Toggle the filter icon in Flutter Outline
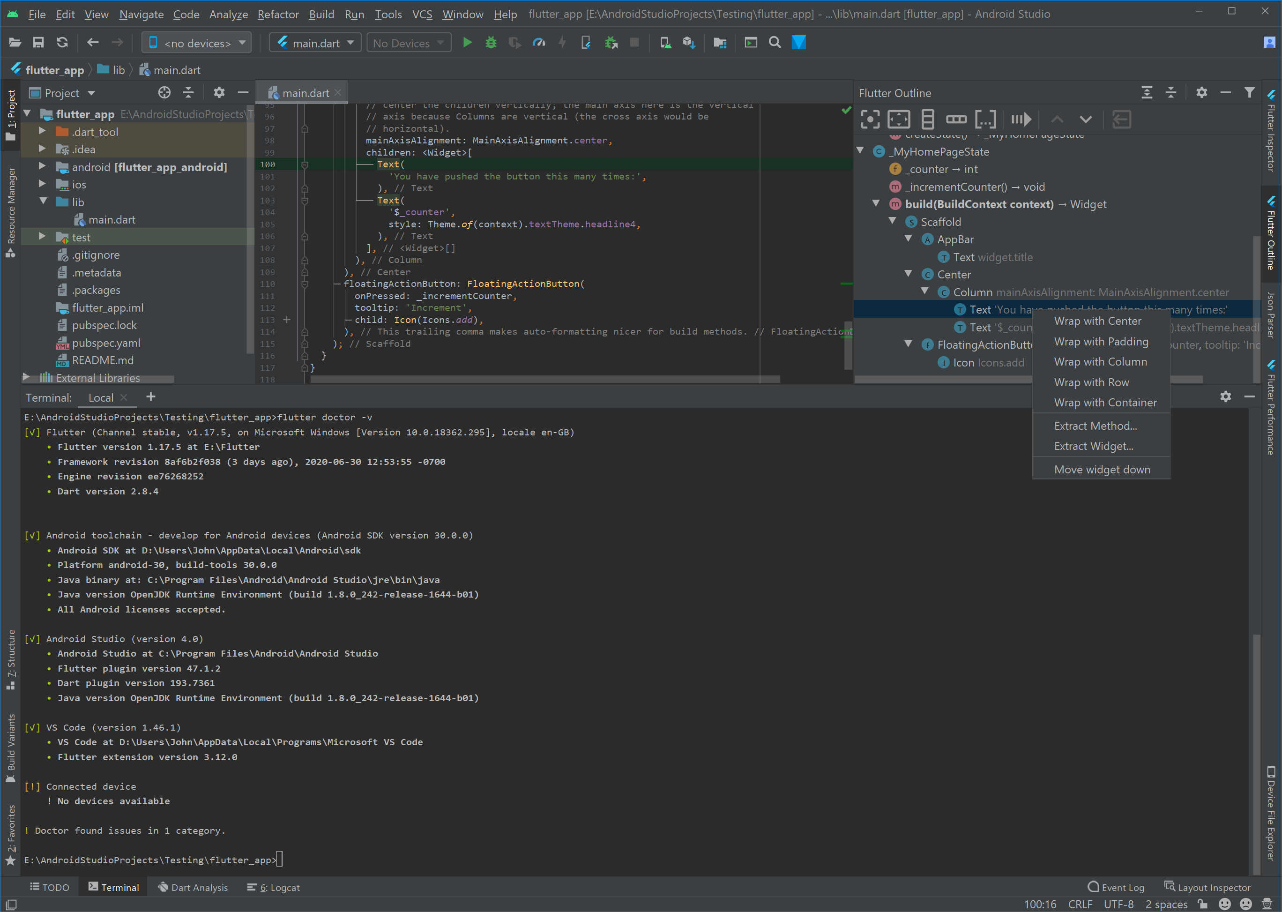Screen dimensions: 1282x912 click(1249, 93)
